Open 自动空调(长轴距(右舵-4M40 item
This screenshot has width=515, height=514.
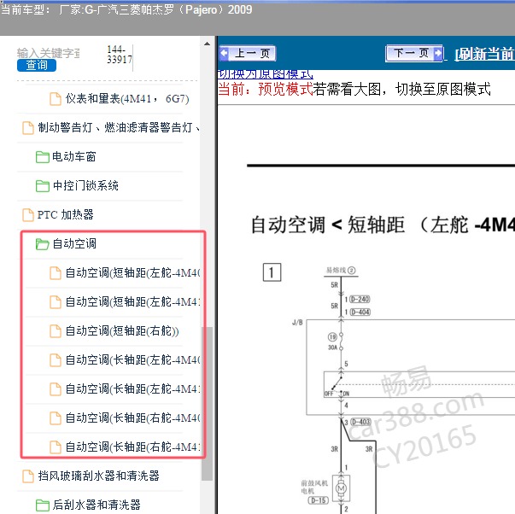132,418
